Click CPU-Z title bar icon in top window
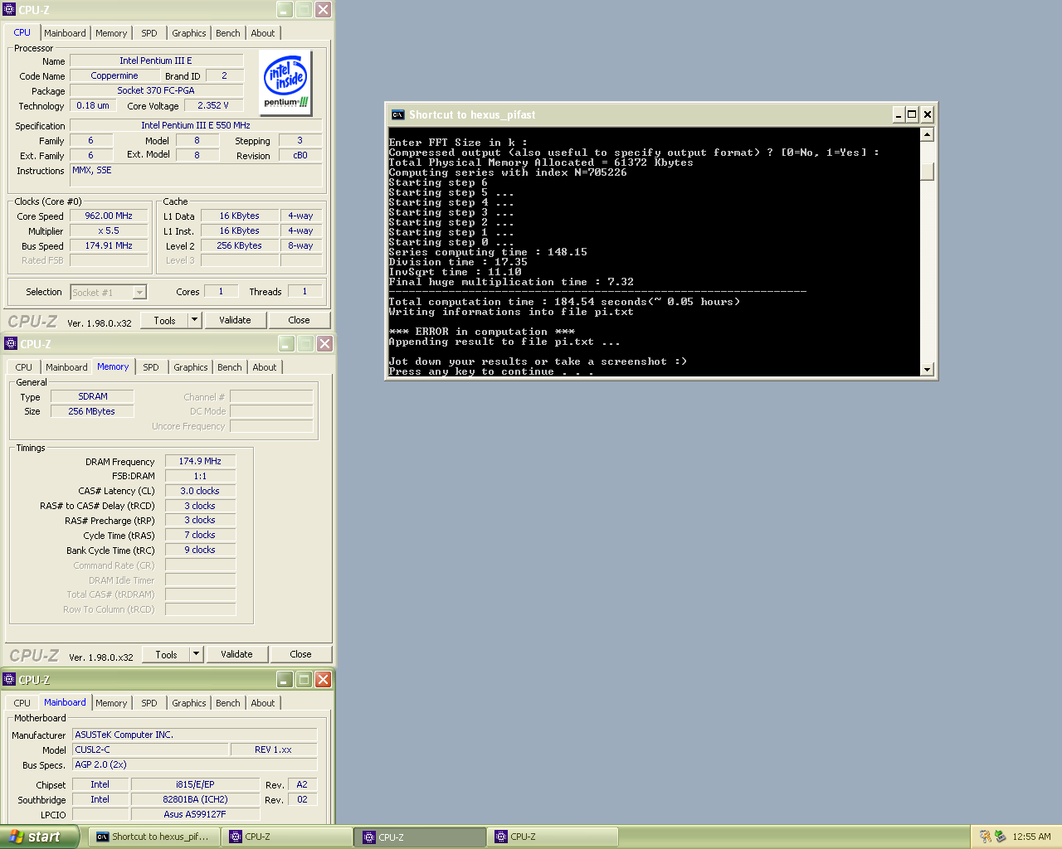Image resolution: width=1062 pixels, height=849 pixels. coord(10,10)
